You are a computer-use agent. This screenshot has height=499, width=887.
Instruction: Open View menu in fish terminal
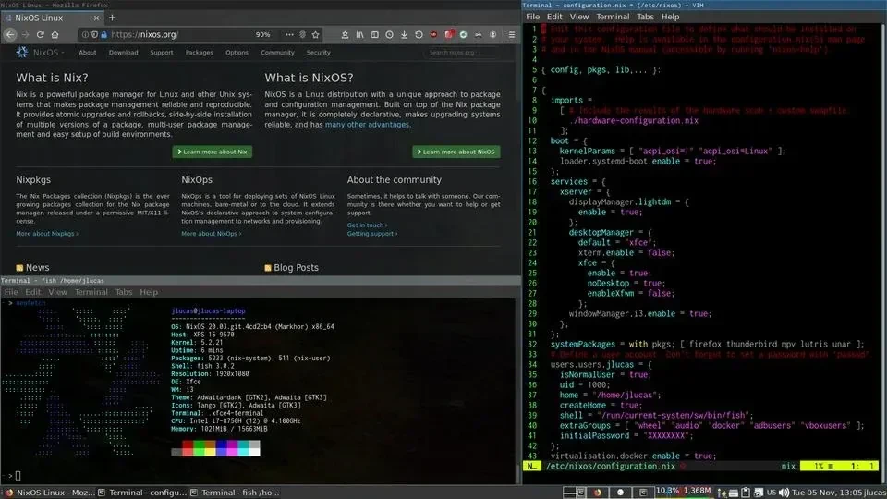coord(57,292)
